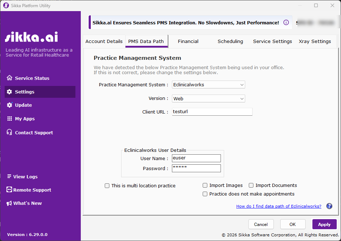Image resolution: width=341 pixels, height=241 pixels.
Task: Click the My Apps grid icon
Action: tap(9, 119)
